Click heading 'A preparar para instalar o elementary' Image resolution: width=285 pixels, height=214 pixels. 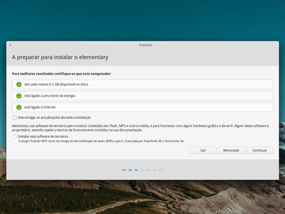point(60,57)
